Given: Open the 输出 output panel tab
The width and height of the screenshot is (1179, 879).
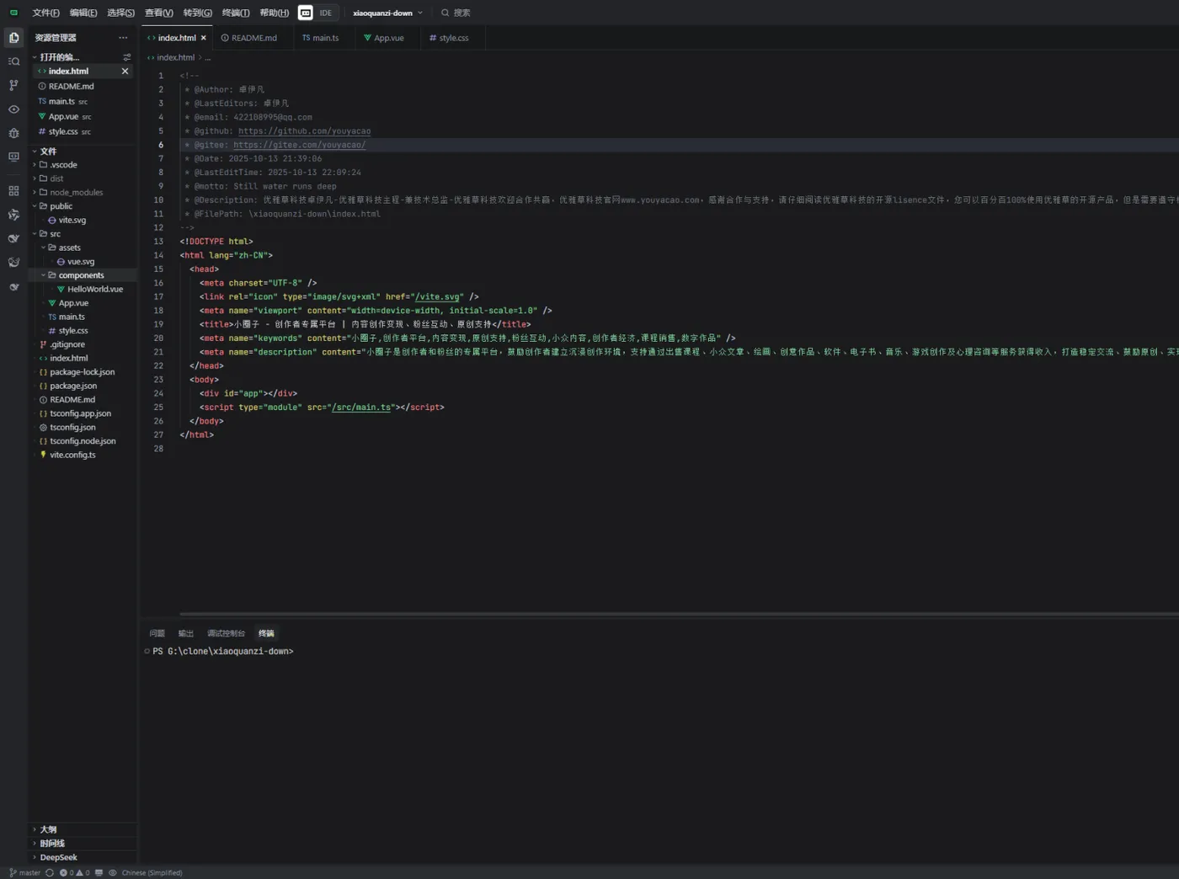Looking at the screenshot, I should pyautogui.click(x=186, y=633).
